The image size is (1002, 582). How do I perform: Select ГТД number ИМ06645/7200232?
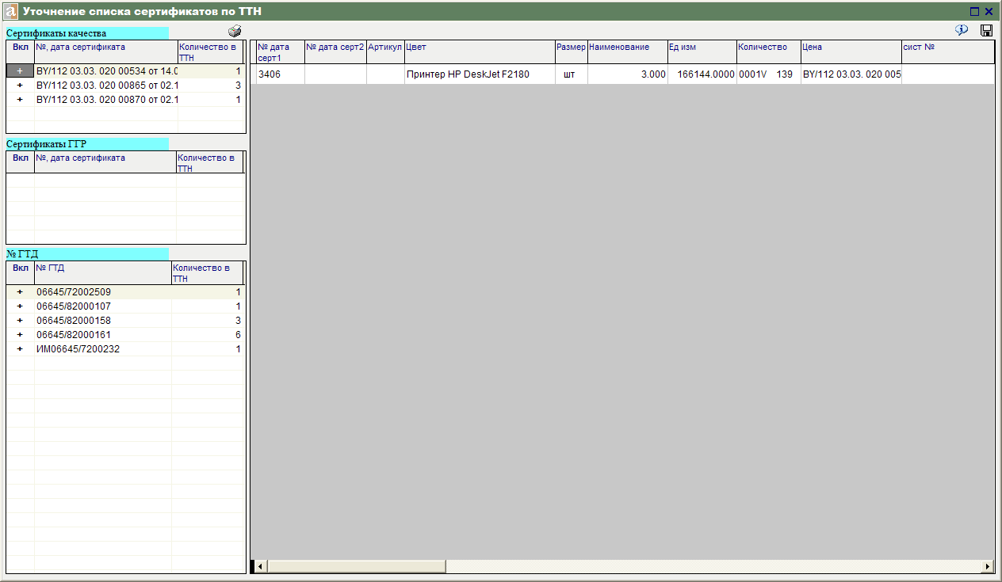coord(103,349)
